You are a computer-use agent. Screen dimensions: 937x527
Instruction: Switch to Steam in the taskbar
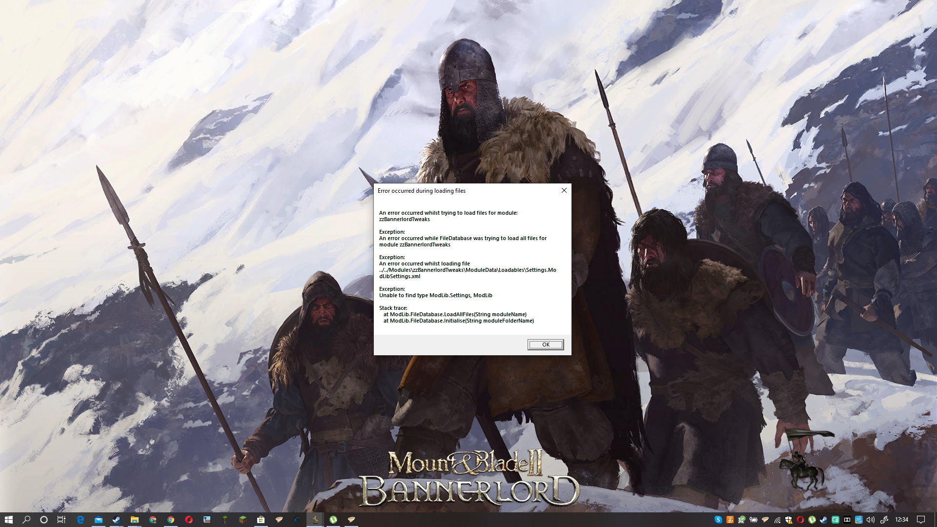tap(116, 520)
